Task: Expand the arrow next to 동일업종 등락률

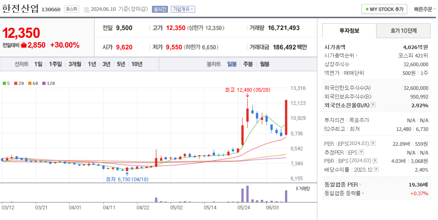Action: (363, 193)
